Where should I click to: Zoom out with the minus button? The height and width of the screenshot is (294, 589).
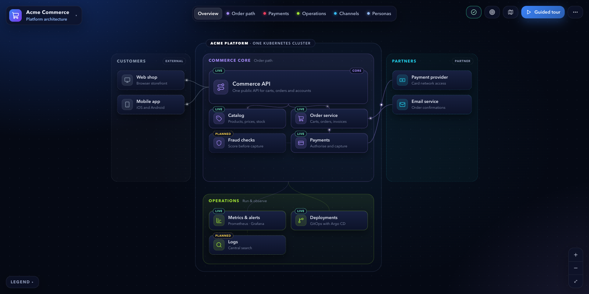[x=576, y=268]
